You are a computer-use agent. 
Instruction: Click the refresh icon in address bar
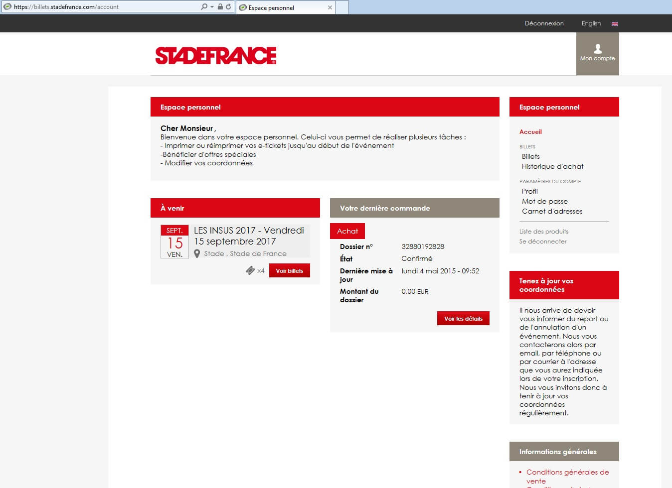pos(228,7)
